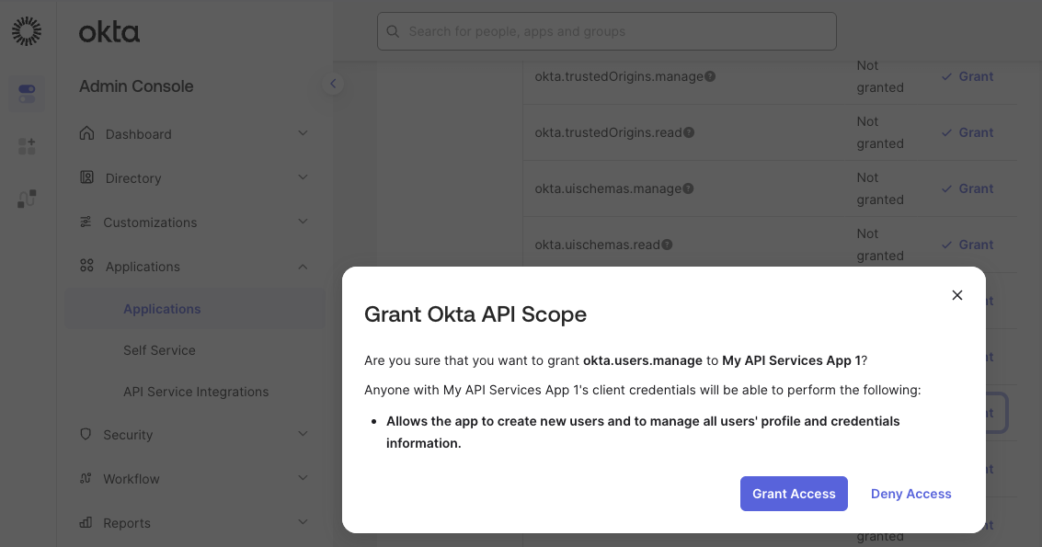This screenshot has width=1042, height=547.
Task: Grant the okta.uischemas.read scope
Action: (x=968, y=245)
